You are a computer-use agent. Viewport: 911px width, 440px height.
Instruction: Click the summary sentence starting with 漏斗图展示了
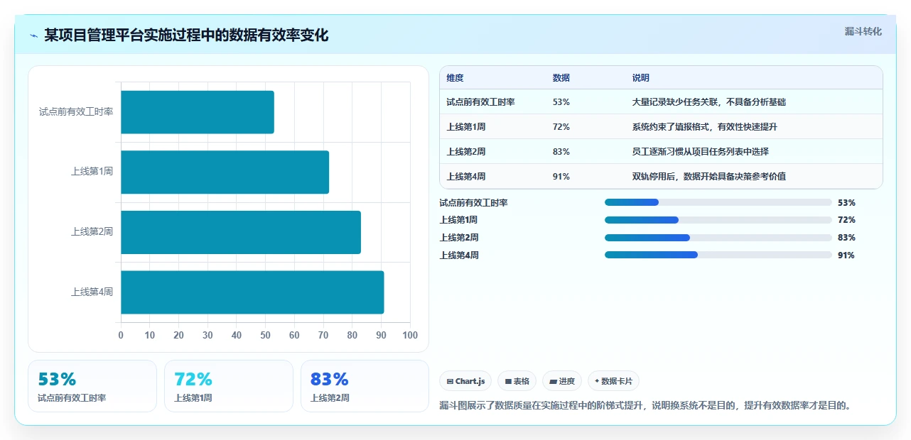[645, 406]
